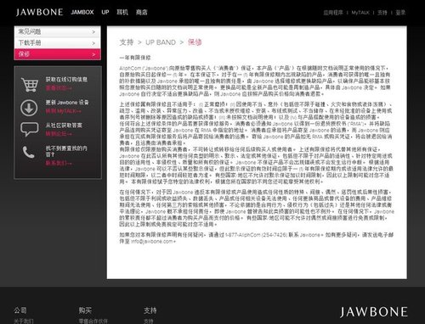Open the 零售合作伙伴 footer link
Viewport: 425px width, 324px height.
tap(93, 321)
